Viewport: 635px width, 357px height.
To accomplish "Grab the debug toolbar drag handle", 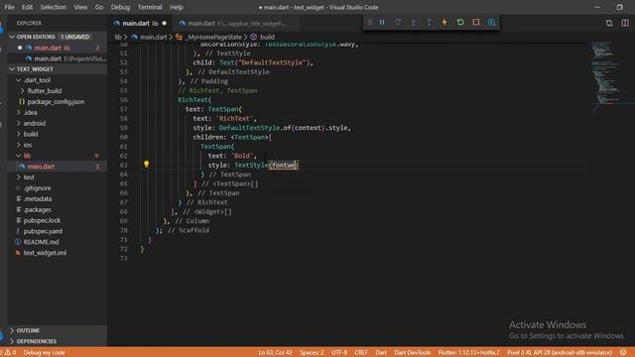I will (x=370, y=22).
